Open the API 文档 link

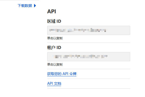pos(54,83)
